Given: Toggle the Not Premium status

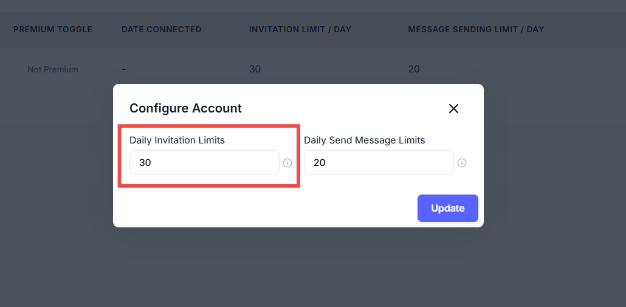Looking at the screenshot, I should (x=53, y=69).
